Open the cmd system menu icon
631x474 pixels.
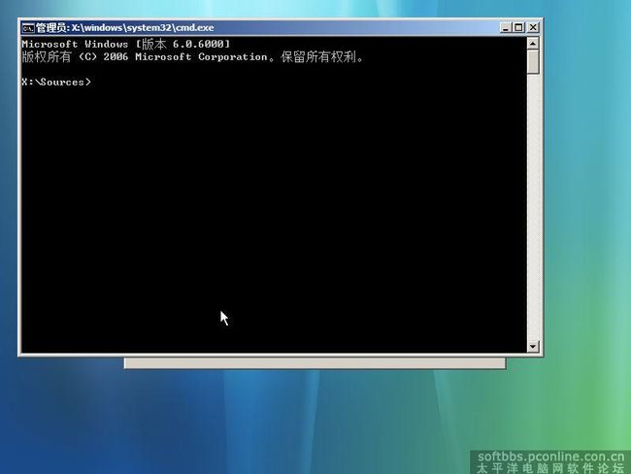coord(28,28)
